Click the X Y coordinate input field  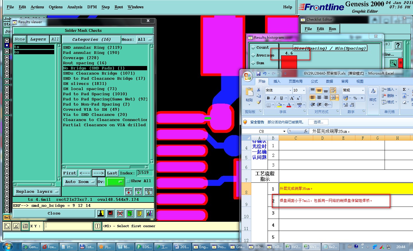[69, 226]
